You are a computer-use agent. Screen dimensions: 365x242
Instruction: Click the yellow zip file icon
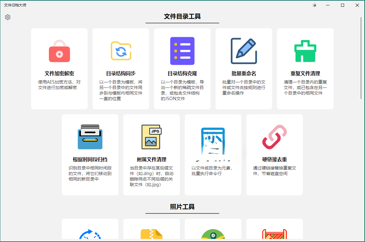click(x=152, y=234)
